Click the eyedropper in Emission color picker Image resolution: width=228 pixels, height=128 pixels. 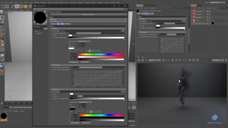click(x=105, y=112)
